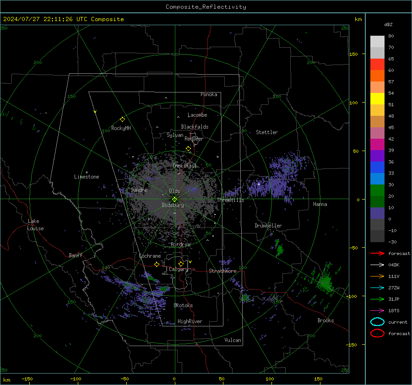Click the cyan 'current' ellipse icon
412x385 pixels.
[x=377, y=322]
